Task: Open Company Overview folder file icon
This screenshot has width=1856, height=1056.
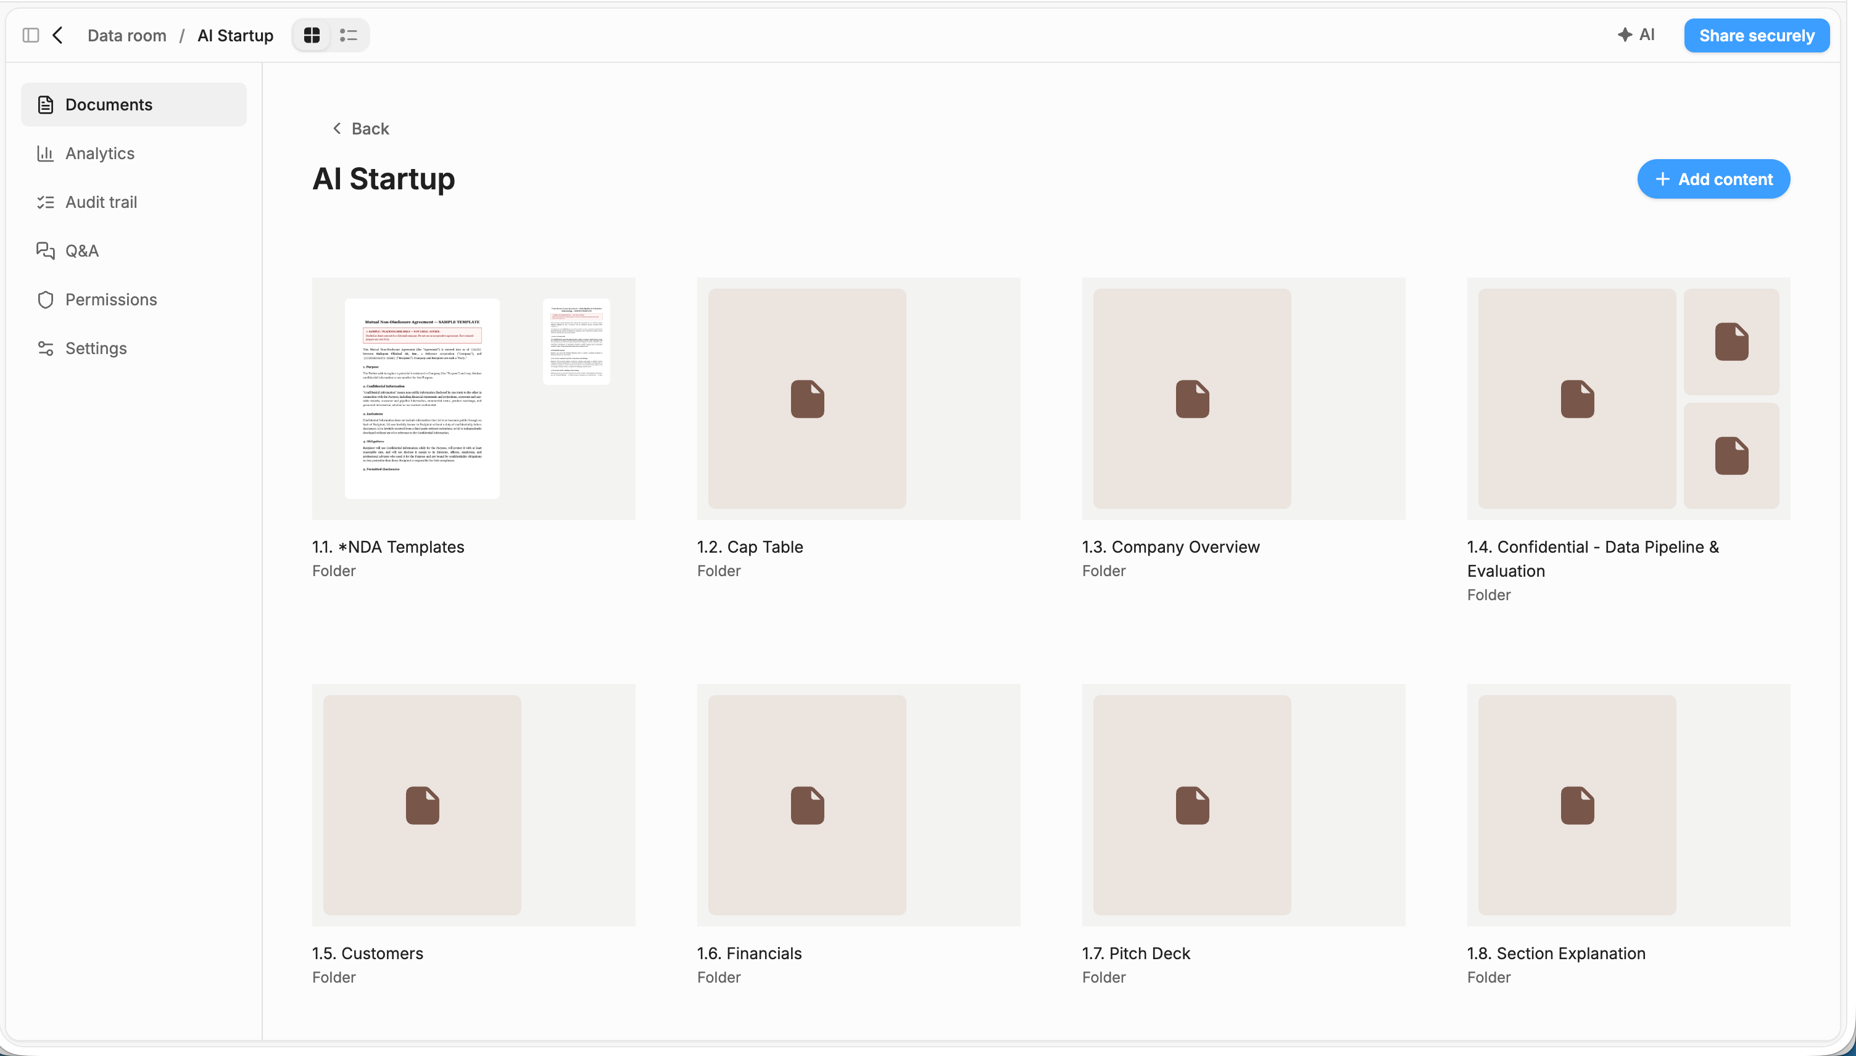Action: click(1192, 399)
